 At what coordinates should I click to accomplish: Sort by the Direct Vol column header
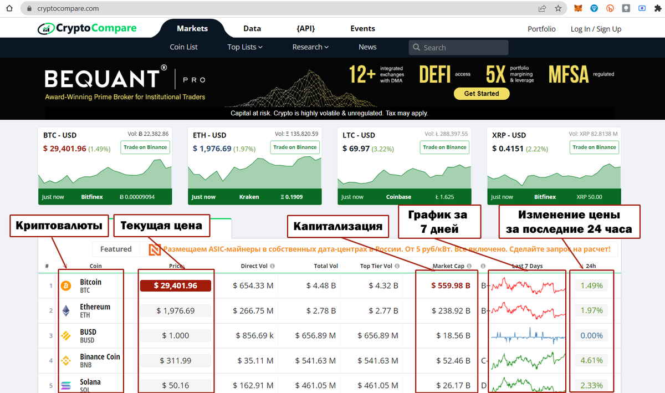click(x=254, y=266)
